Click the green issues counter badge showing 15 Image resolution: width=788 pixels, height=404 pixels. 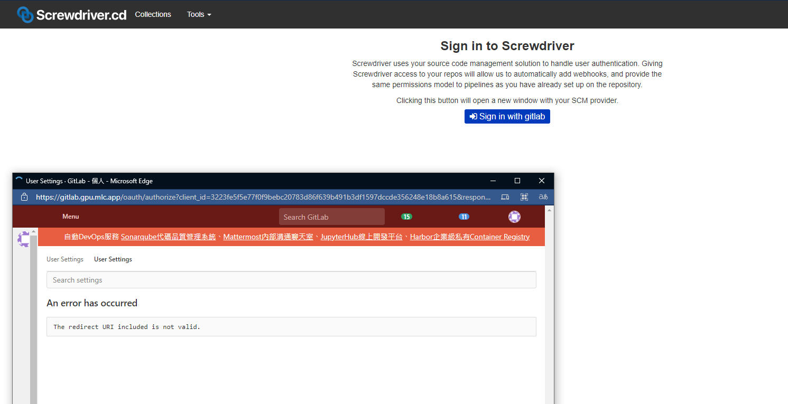406,217
